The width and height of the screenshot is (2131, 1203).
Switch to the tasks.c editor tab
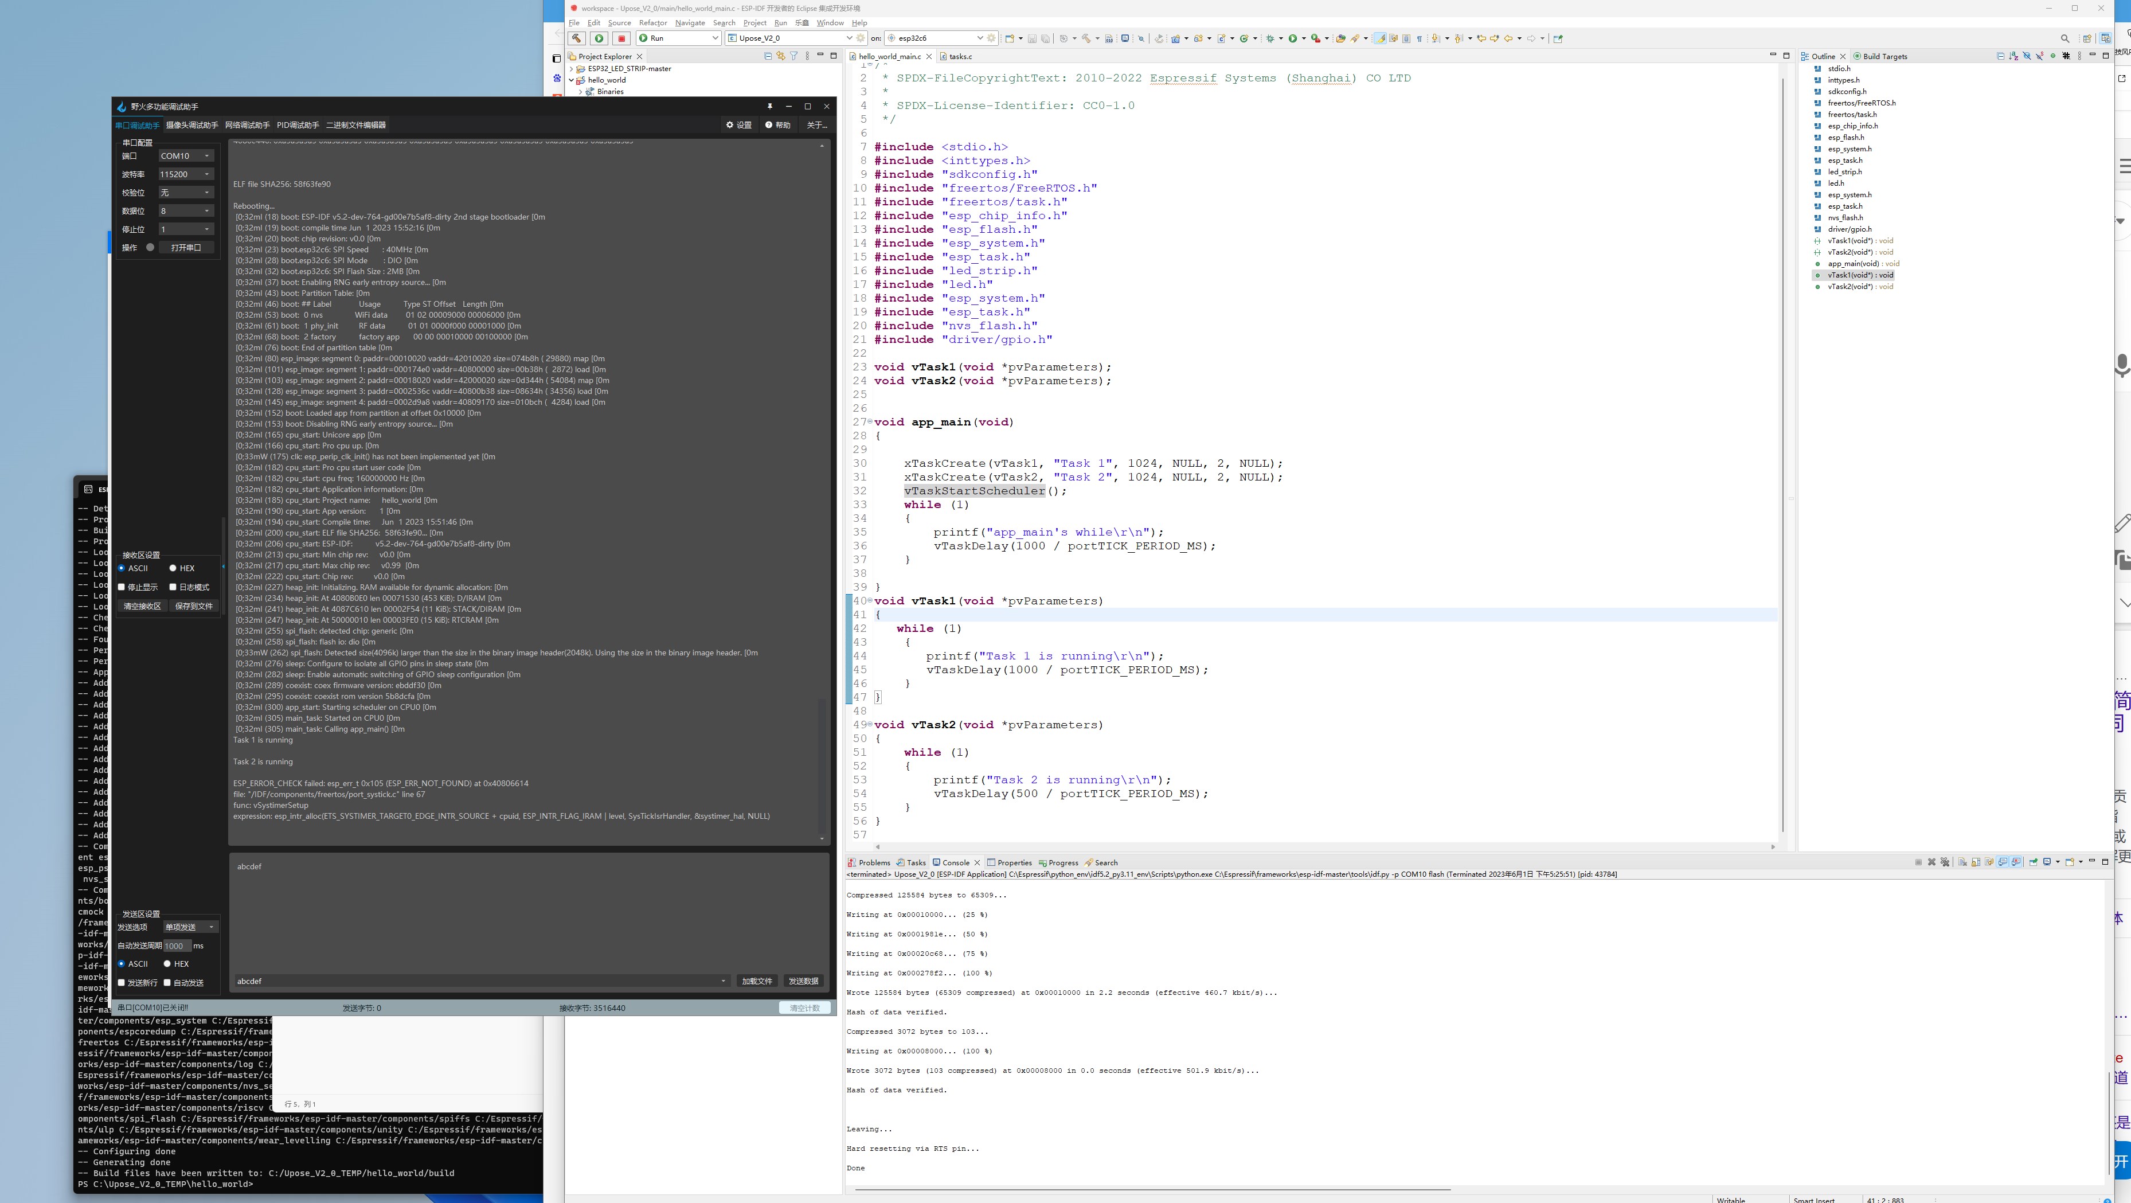click(960, 56)
